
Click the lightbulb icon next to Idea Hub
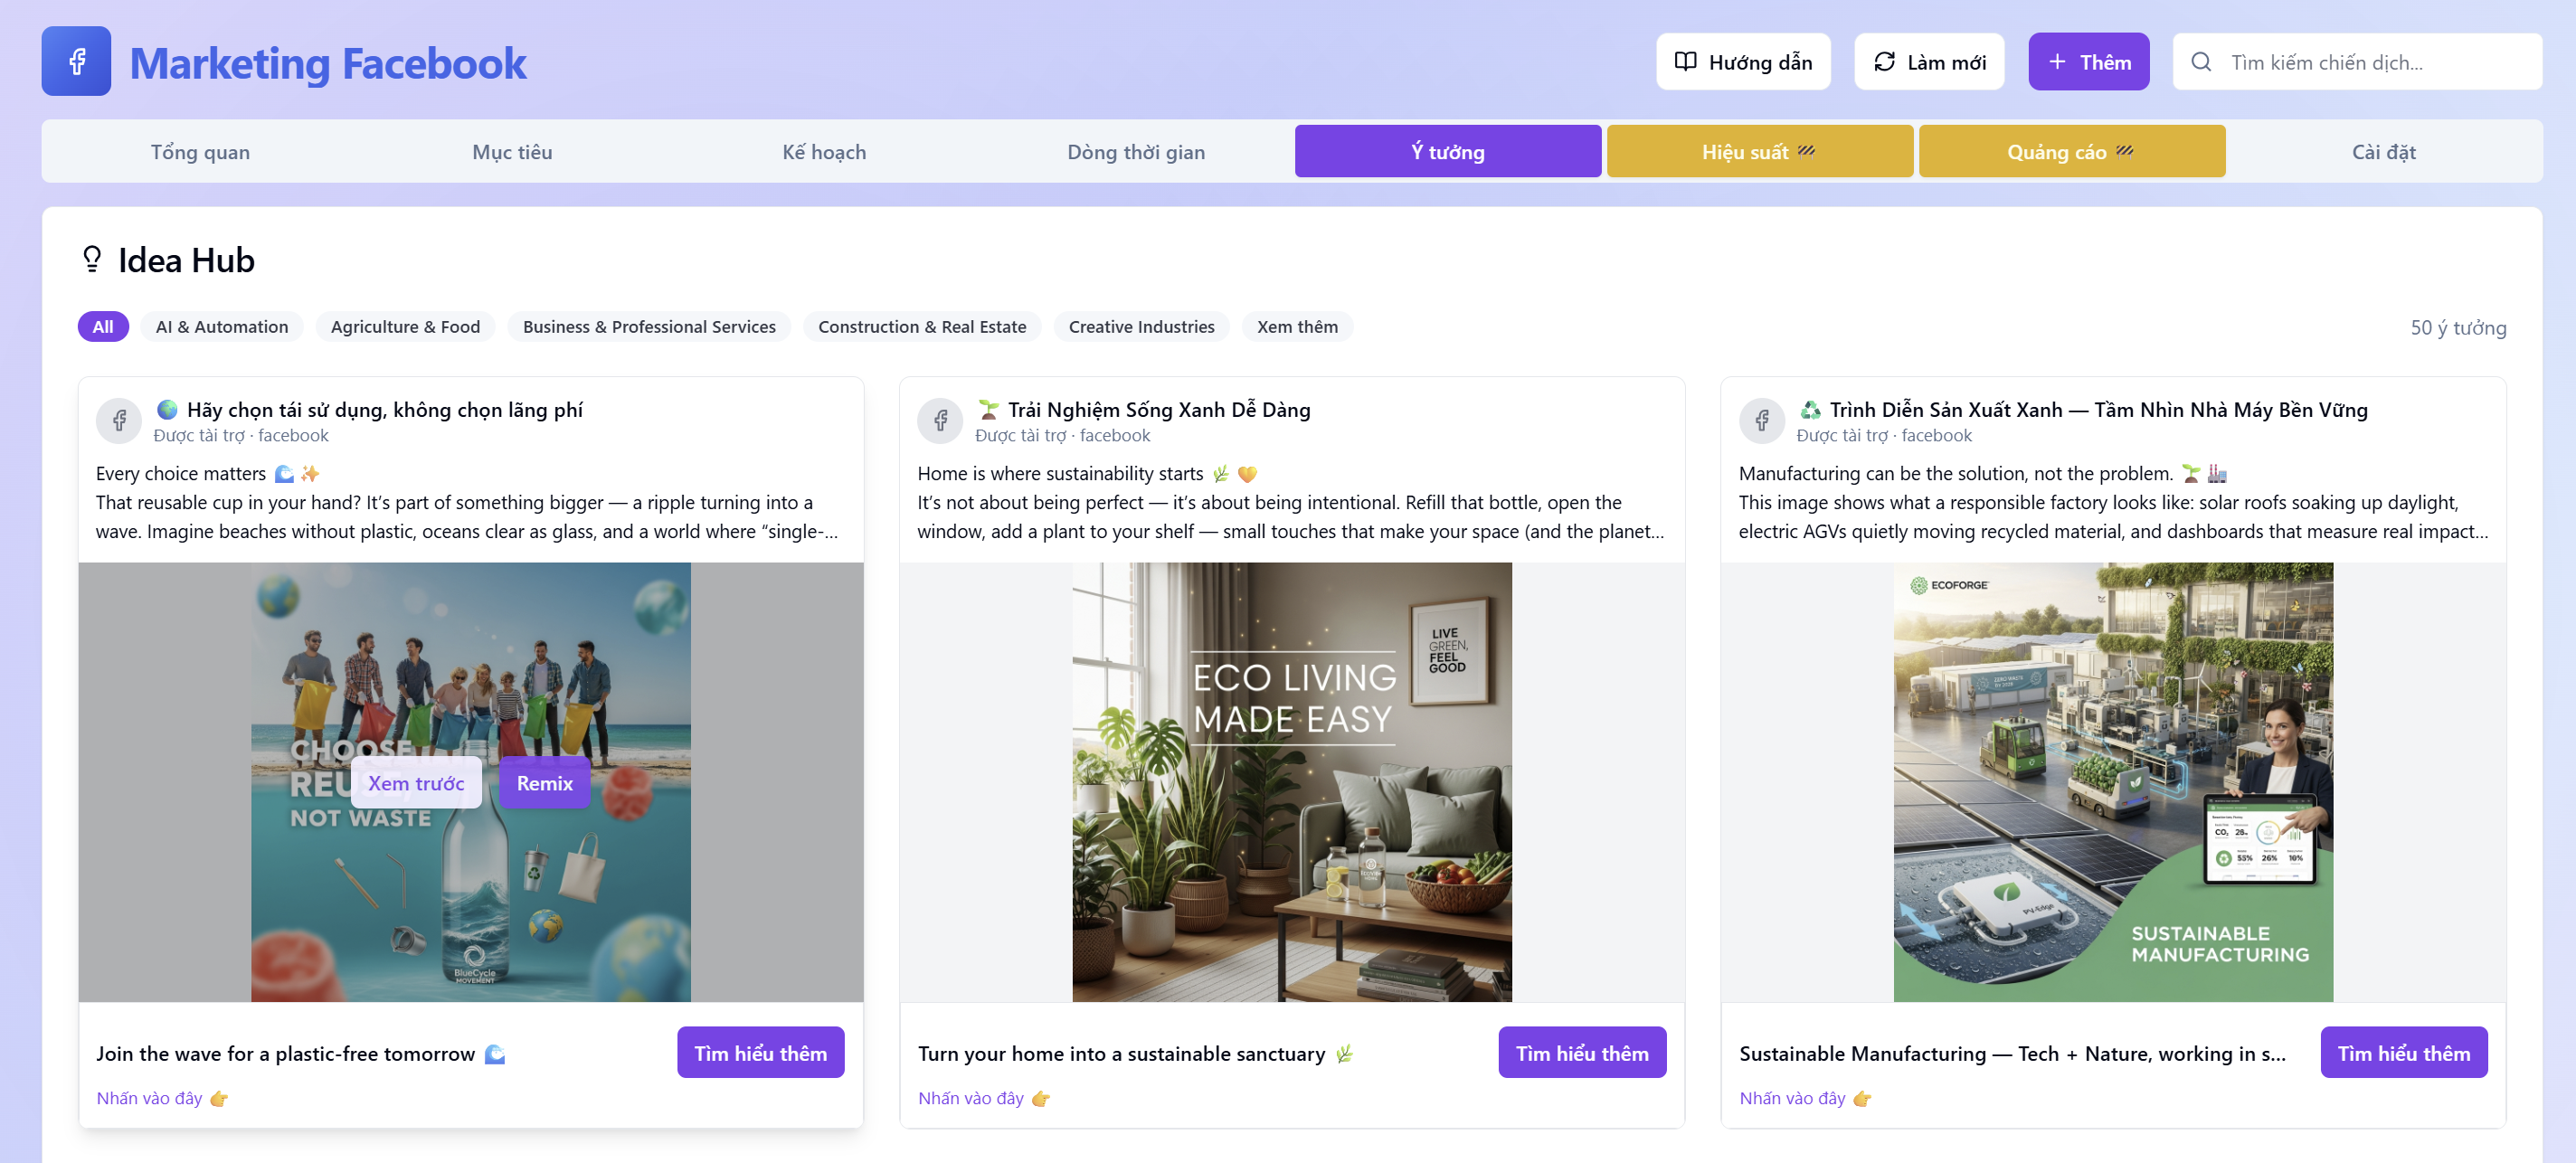tap(92, 260)
